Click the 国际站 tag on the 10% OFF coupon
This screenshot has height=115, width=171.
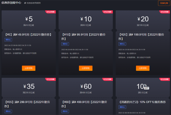[122, 107]
